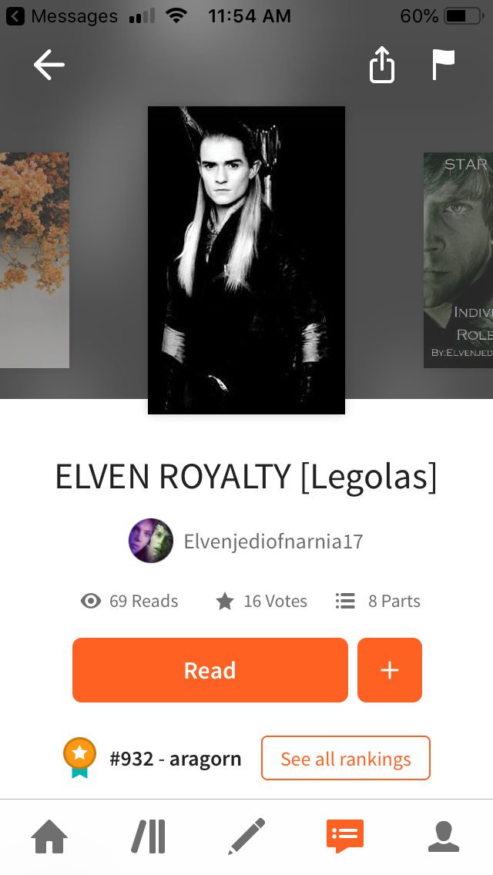Viewport: 493px width, 875px height.
Task: Return to Messages app in status bar
Action: (62, 16)
